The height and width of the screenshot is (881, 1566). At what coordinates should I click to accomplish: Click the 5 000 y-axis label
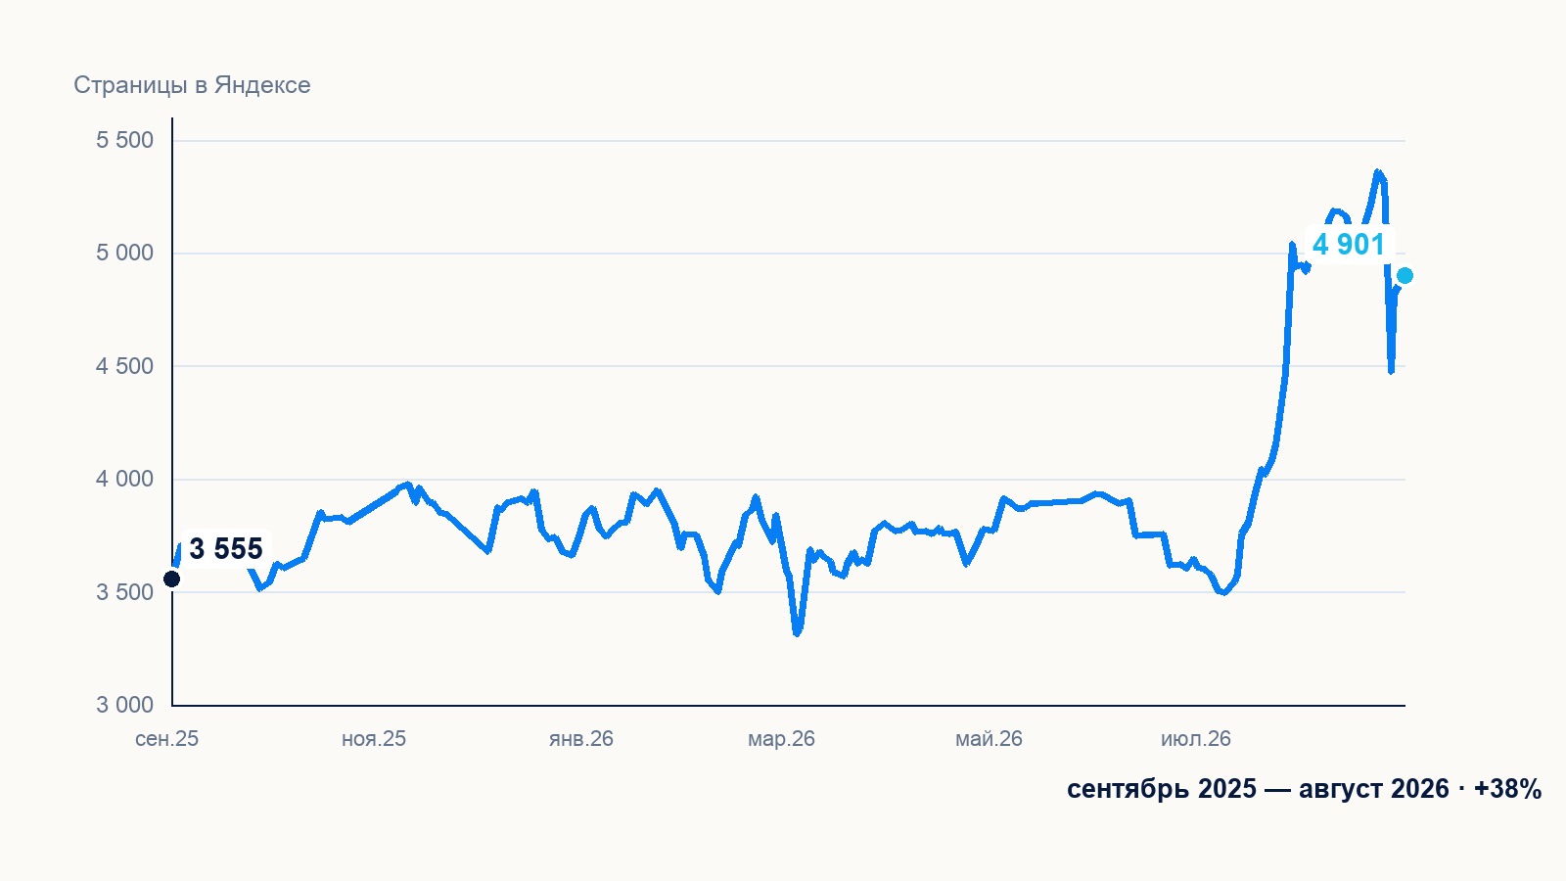[x=125, y=253]
